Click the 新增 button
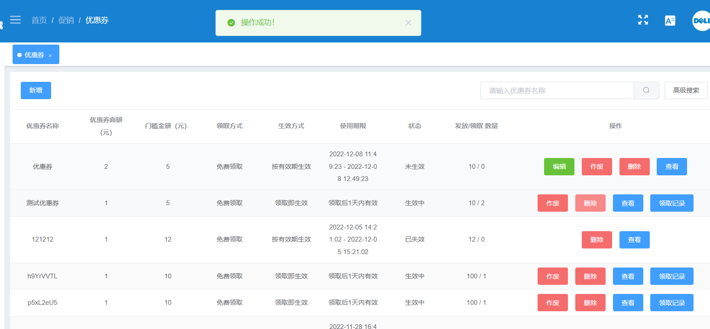 (36, 90)
